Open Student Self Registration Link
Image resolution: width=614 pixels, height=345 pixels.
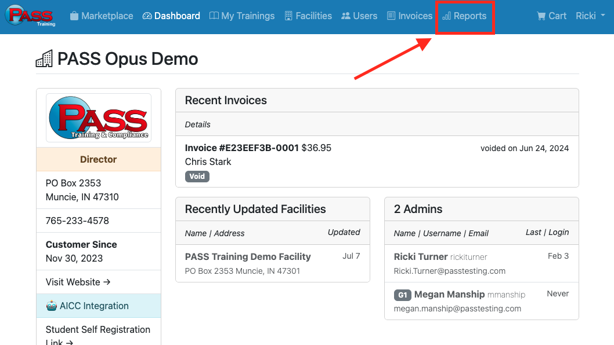pyautogui.click(x=98, y=335)
